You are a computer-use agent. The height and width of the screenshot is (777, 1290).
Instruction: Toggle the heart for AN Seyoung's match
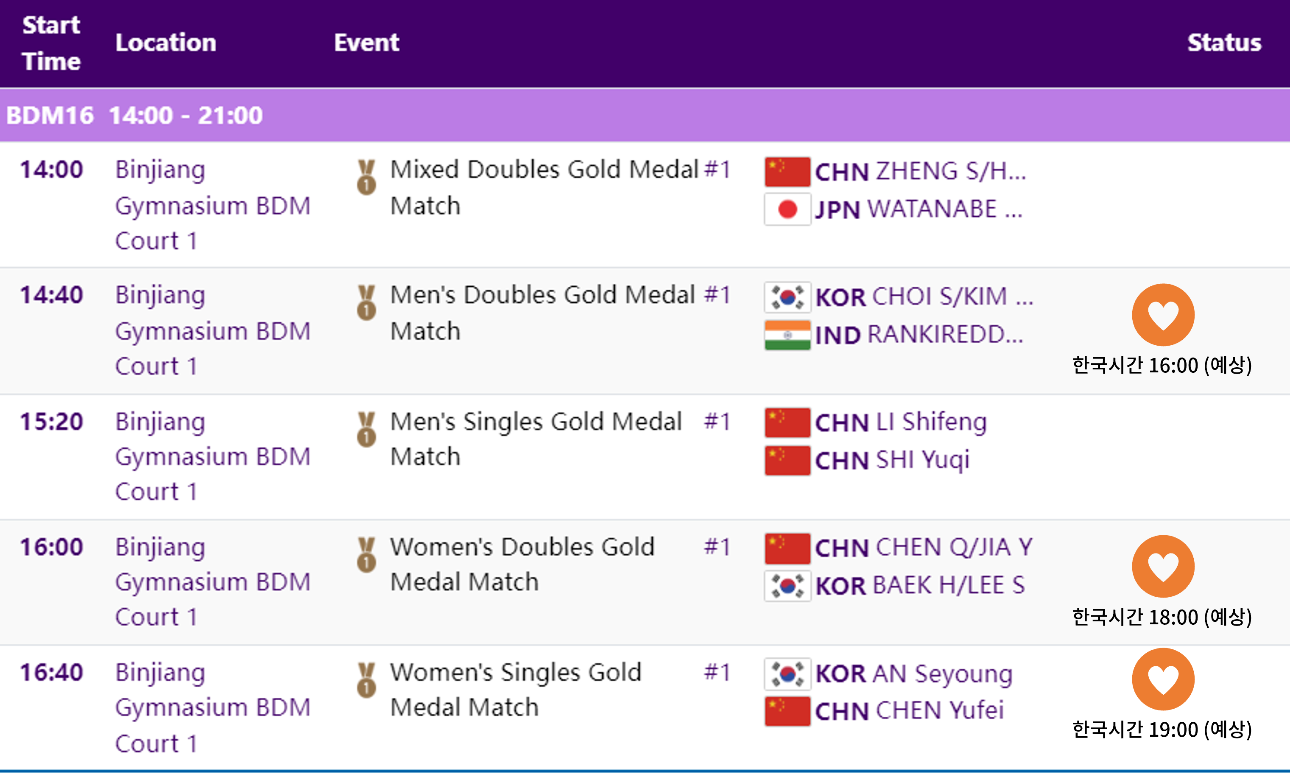(x=1163, y=679)
